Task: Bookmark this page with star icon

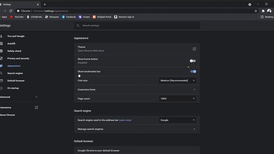Action: [256, 11]
